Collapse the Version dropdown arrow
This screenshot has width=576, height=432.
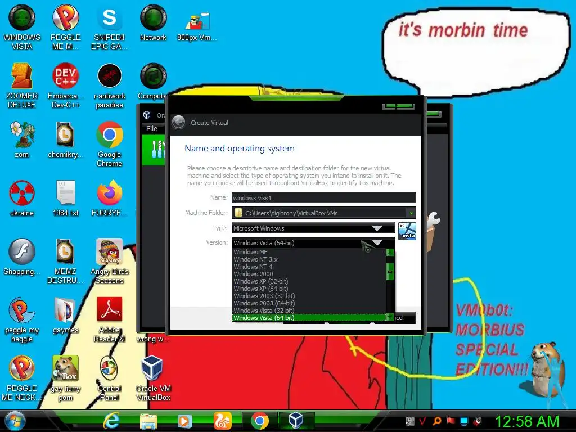377,243
